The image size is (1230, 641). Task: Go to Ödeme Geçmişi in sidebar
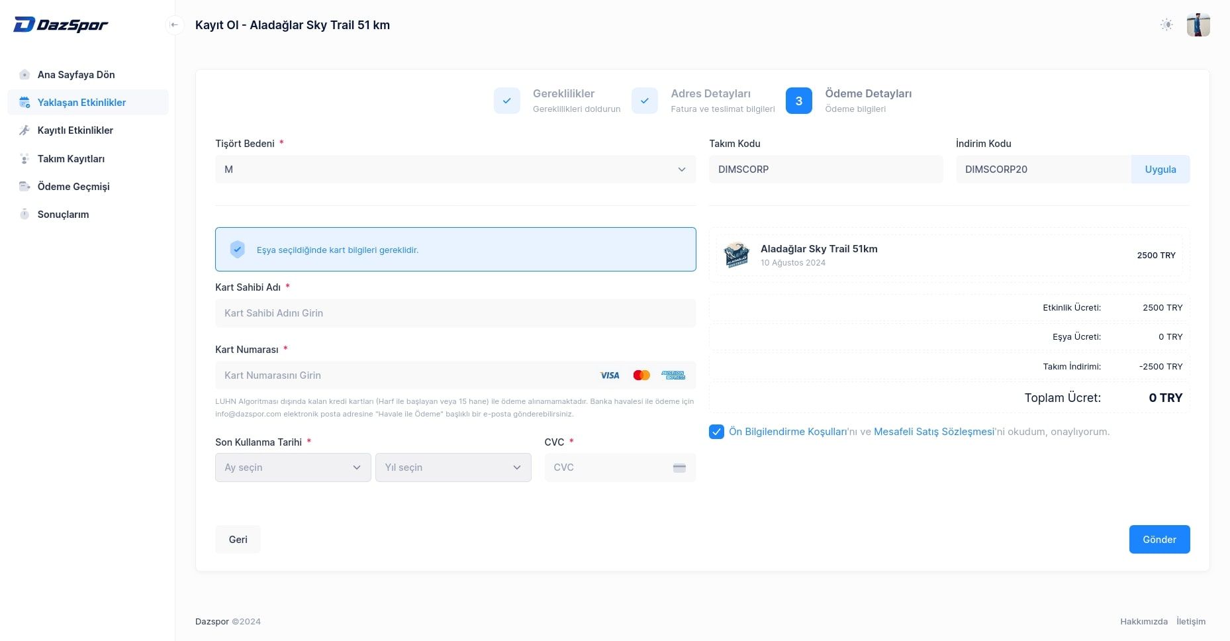73,187
